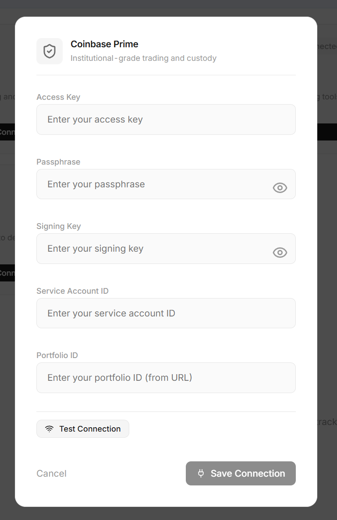Focus the Access Key input field

166,119
